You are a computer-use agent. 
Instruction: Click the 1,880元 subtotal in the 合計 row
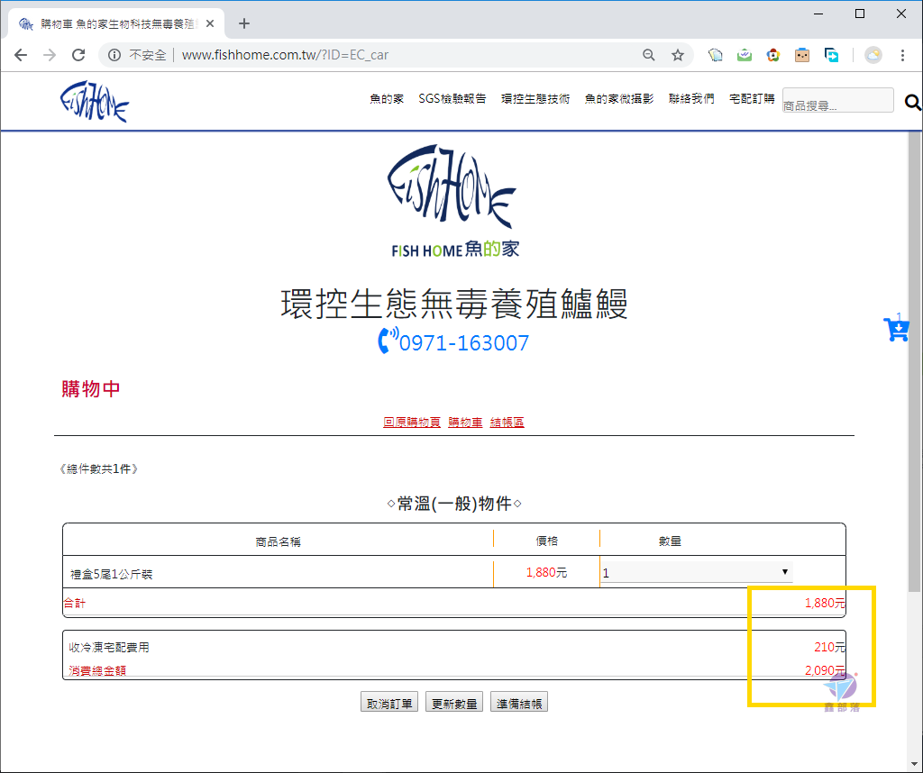click(x=825, y=603)
